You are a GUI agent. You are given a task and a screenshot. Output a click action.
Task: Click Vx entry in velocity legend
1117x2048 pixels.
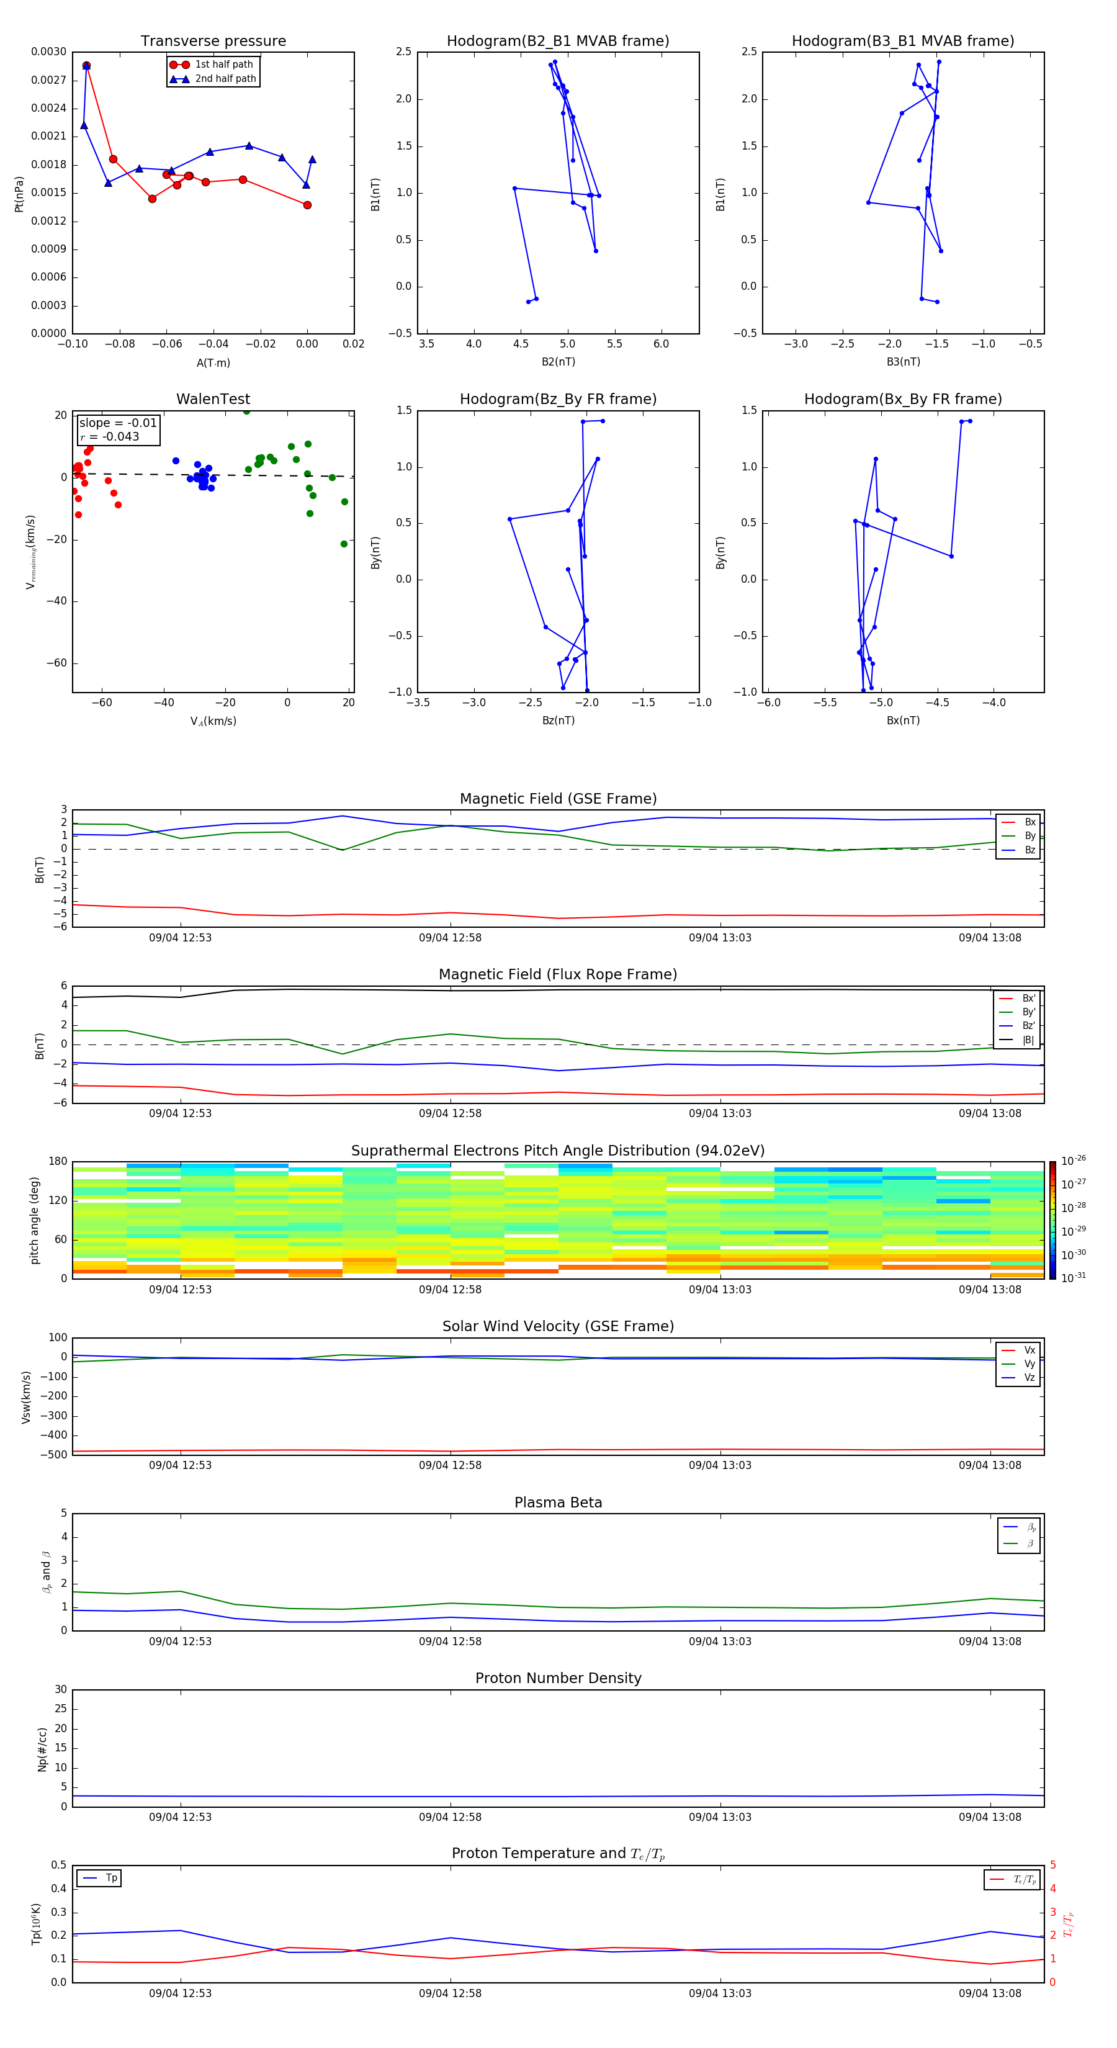pyautogui.click(x=1018, y=1350)
